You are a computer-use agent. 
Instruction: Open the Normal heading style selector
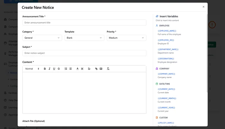32,69
